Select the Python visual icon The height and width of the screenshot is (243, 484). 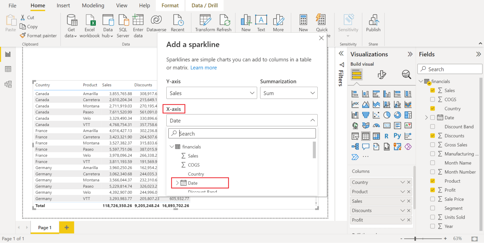click(397, 136)
